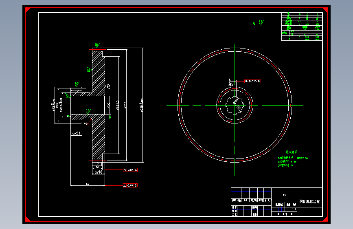Click the title block name 双联滑移齿轮
This screenshot has height=229, width=353.
pyautogui.click(x=309, y=202)
